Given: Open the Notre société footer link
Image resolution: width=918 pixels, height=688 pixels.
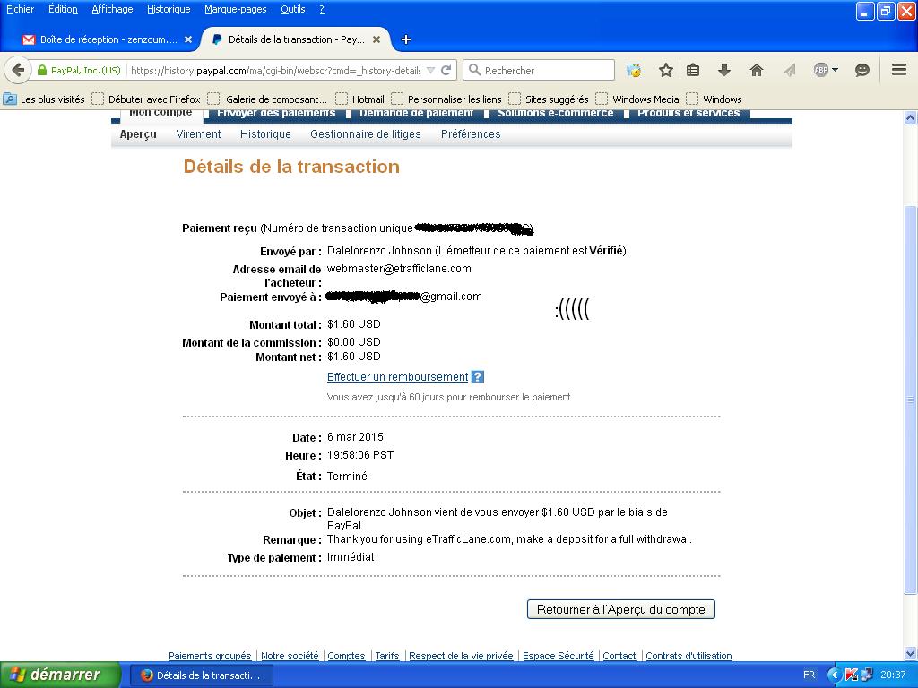Looking at the screenshot, I should pos(290,657).
